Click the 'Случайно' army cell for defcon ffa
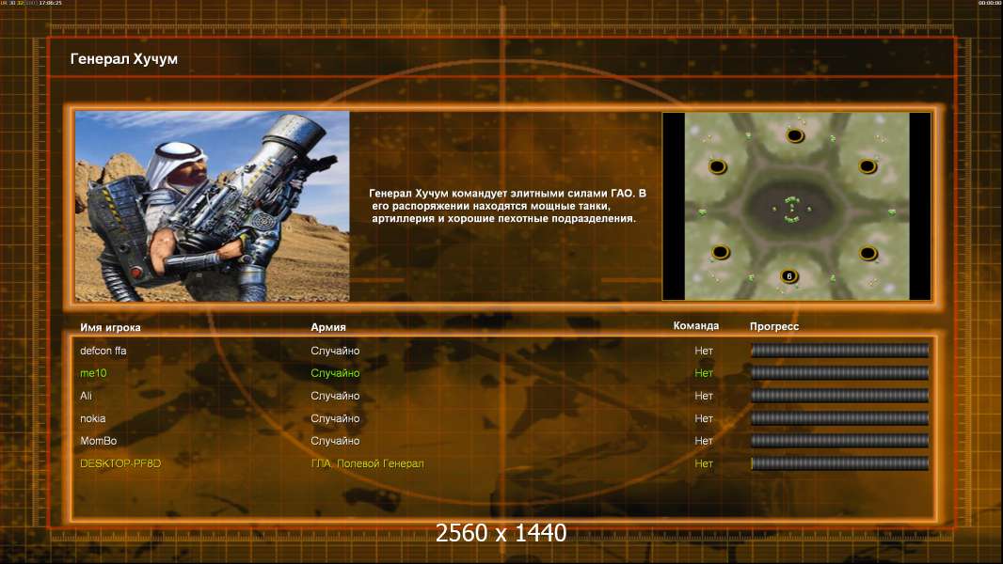The height and width of the screenshot is (564, 1003). point(335,351)
